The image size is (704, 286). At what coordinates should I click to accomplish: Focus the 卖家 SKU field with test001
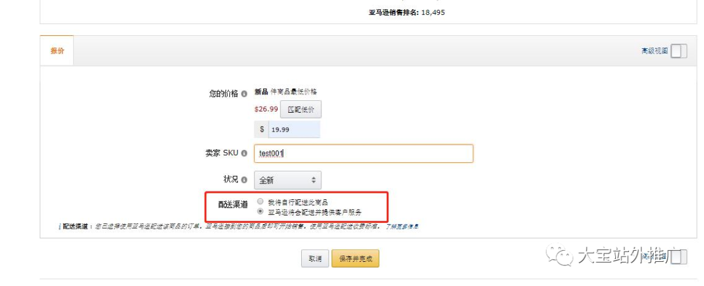(364, 154)
